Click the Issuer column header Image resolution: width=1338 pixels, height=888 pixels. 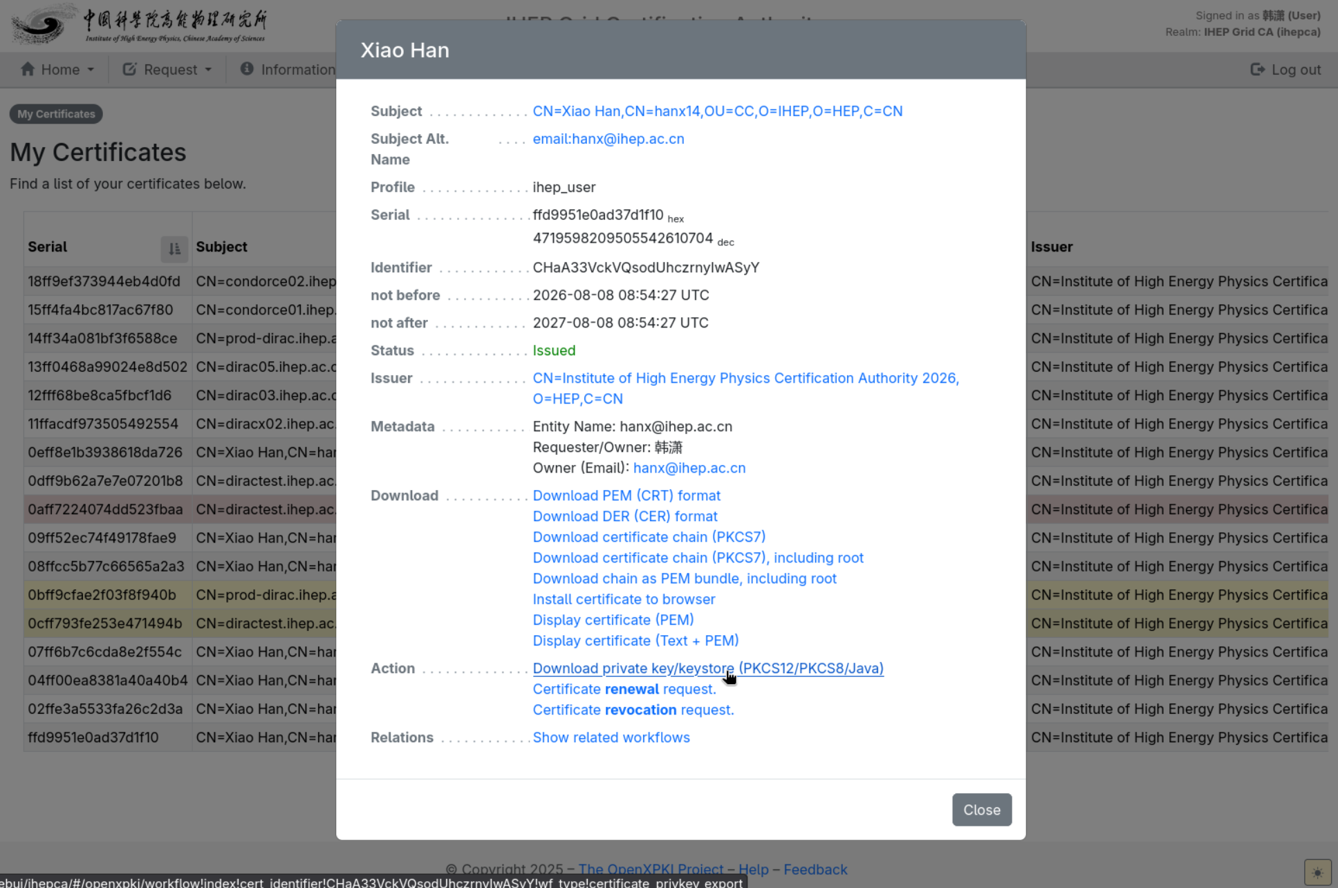pos(1051,247)
